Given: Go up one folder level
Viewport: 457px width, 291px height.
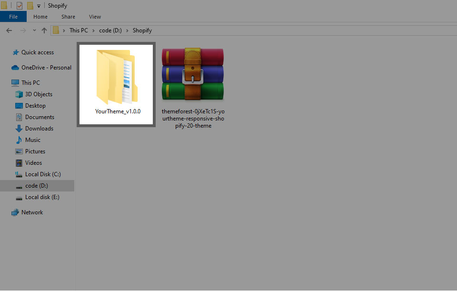Looking at the screenshot, I should (44, 30).
